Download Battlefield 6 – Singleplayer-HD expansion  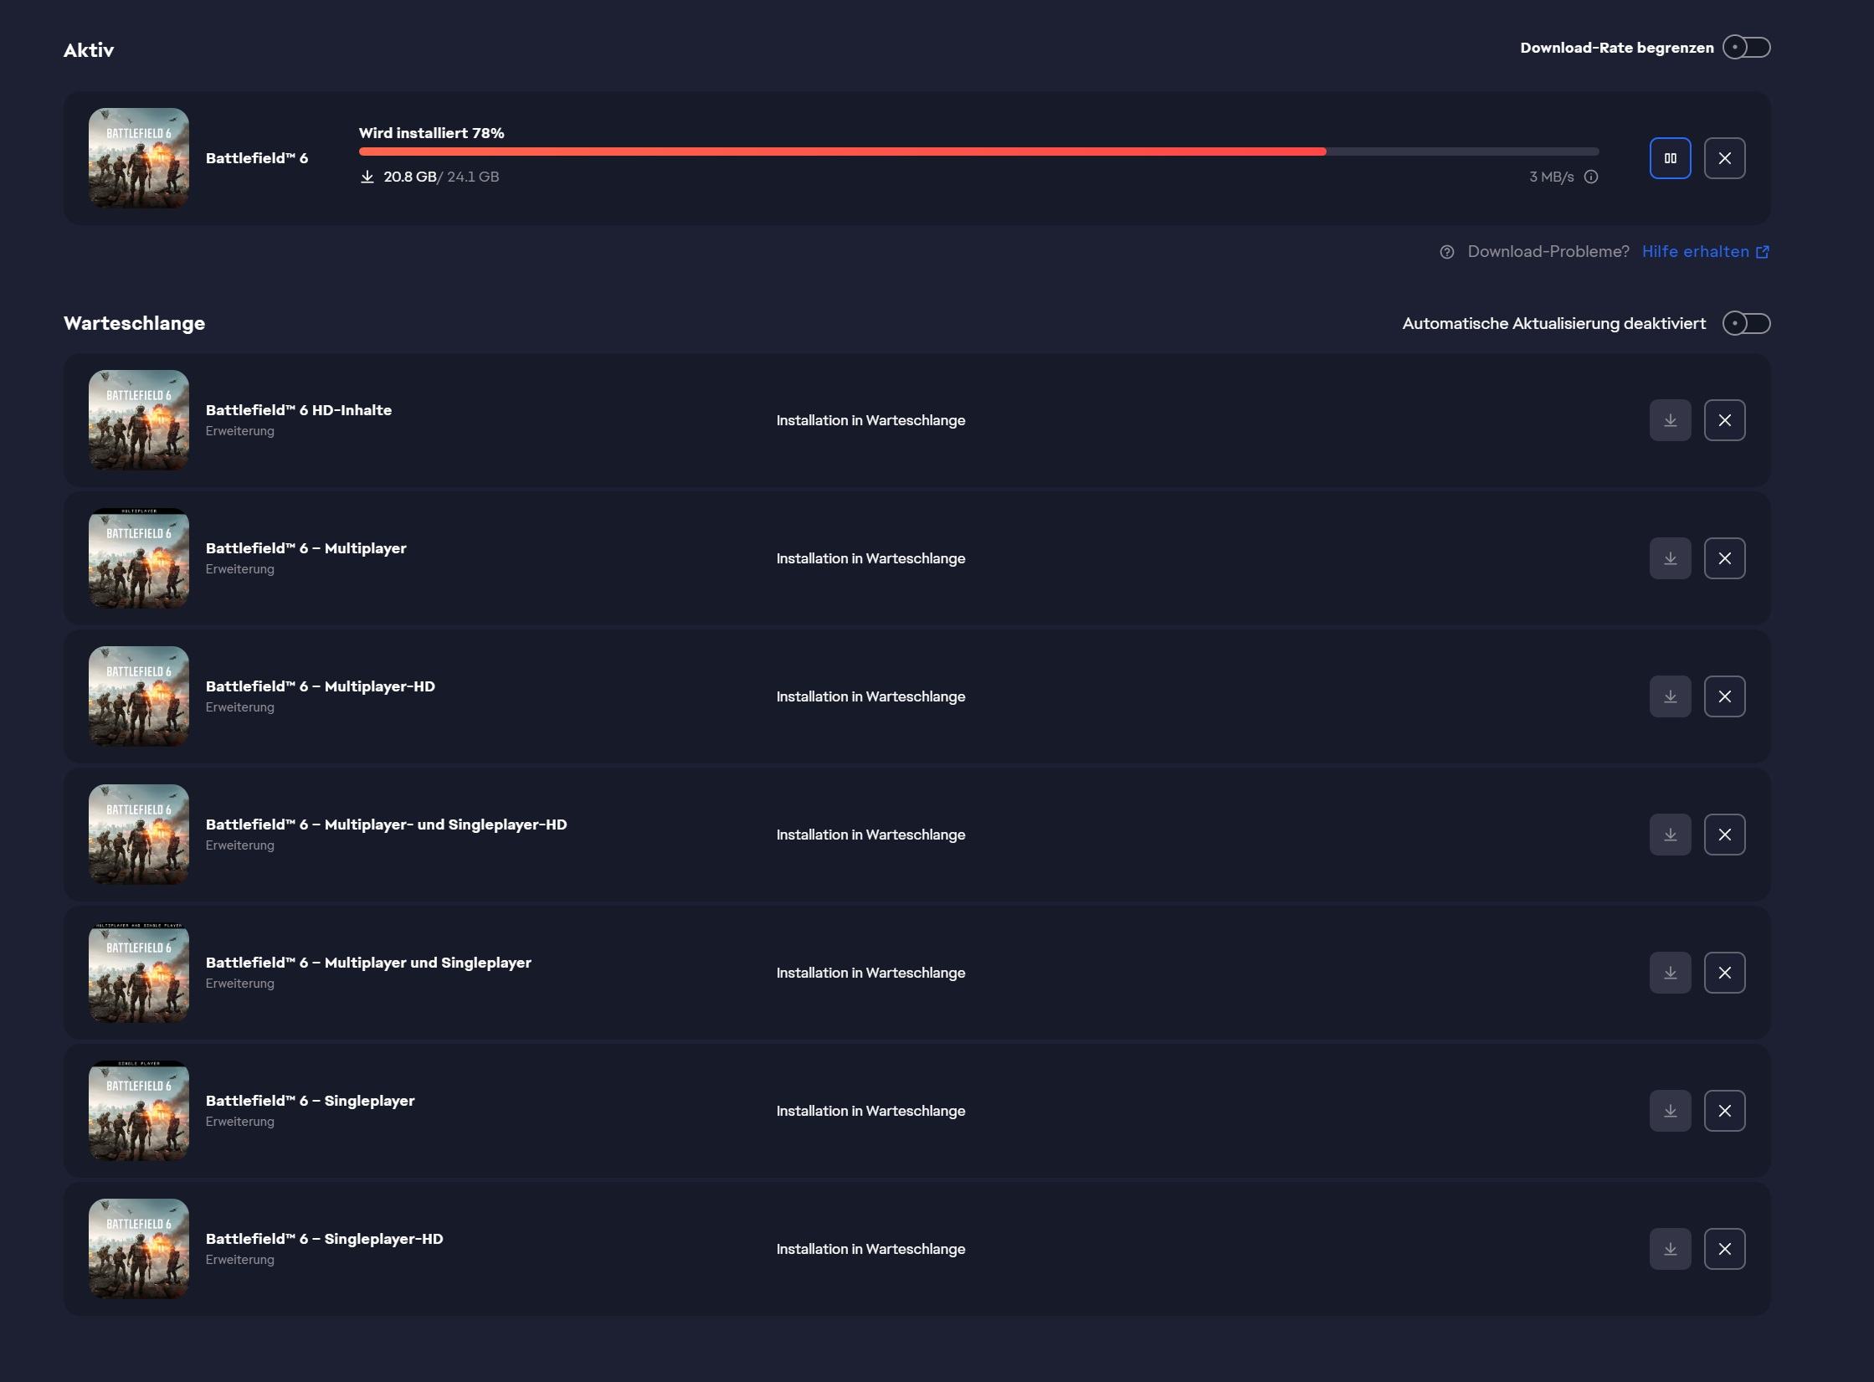pyautogui.click(x=1670, y=1249)
